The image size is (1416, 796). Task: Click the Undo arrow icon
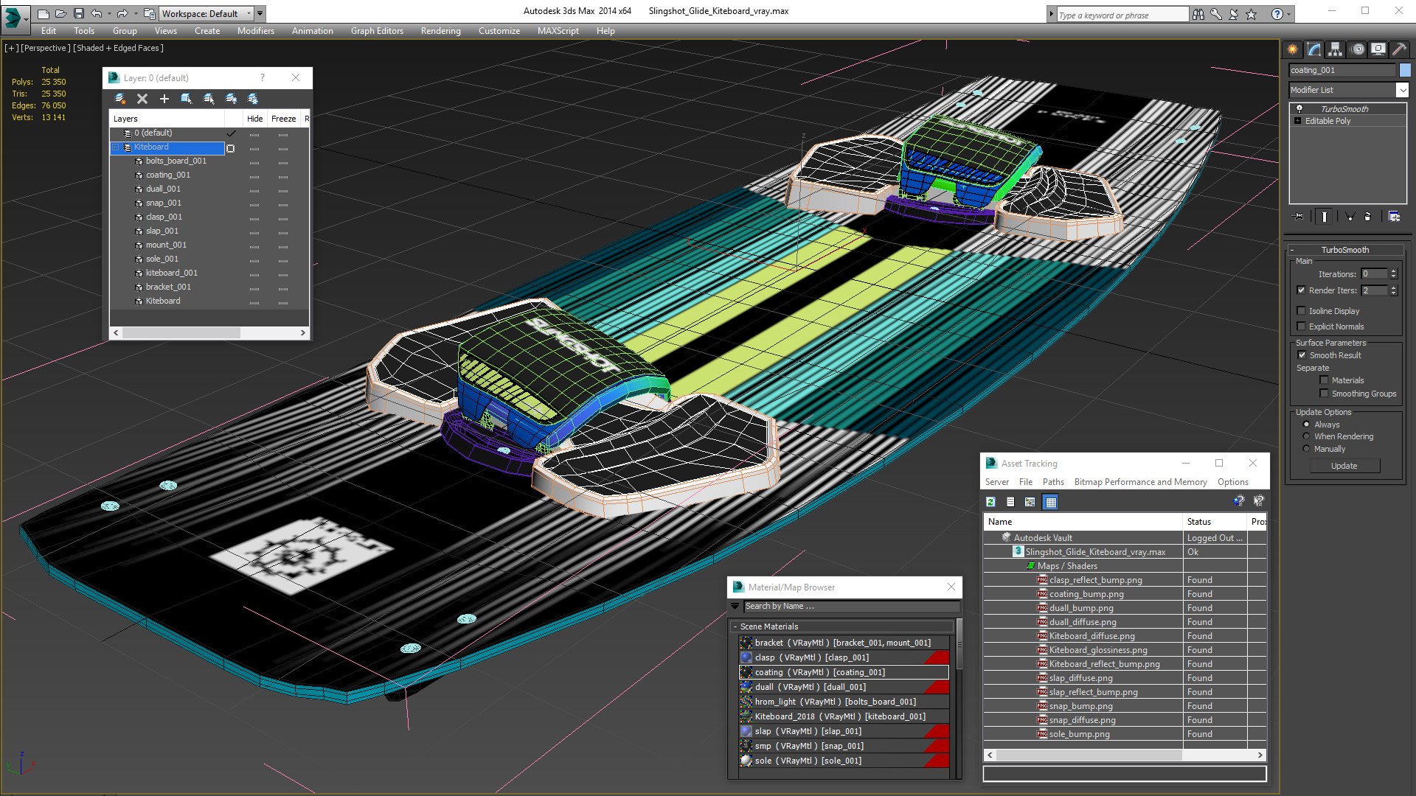(x=96, y=13)
